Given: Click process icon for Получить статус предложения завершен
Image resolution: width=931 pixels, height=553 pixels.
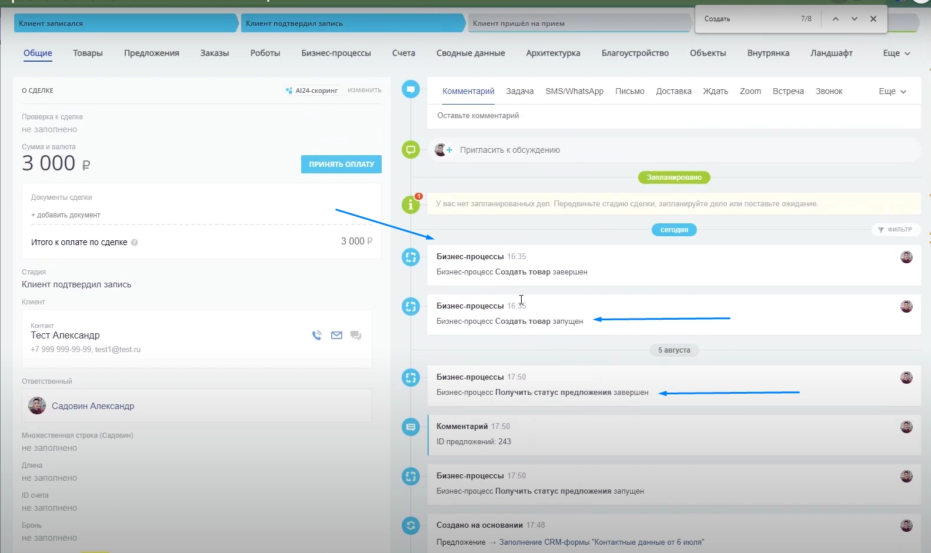Looking at the screenshot, I should [x=411, y=377].
